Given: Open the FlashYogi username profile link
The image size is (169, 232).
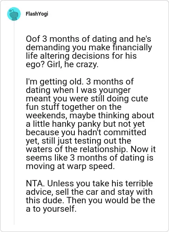Looking at the screenshot, I should pos(37,14).
